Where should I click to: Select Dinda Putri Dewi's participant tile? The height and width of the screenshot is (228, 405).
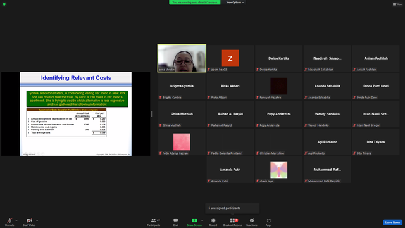click(x=376, y=86)
